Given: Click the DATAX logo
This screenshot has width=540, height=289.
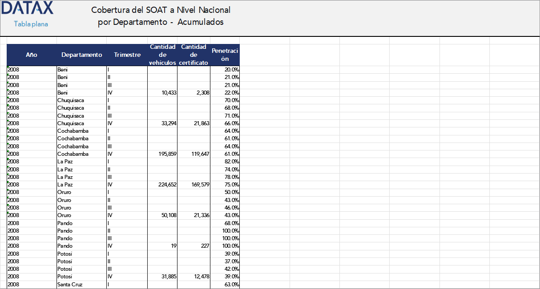Looking at the screenshot, I should point(28,8).
